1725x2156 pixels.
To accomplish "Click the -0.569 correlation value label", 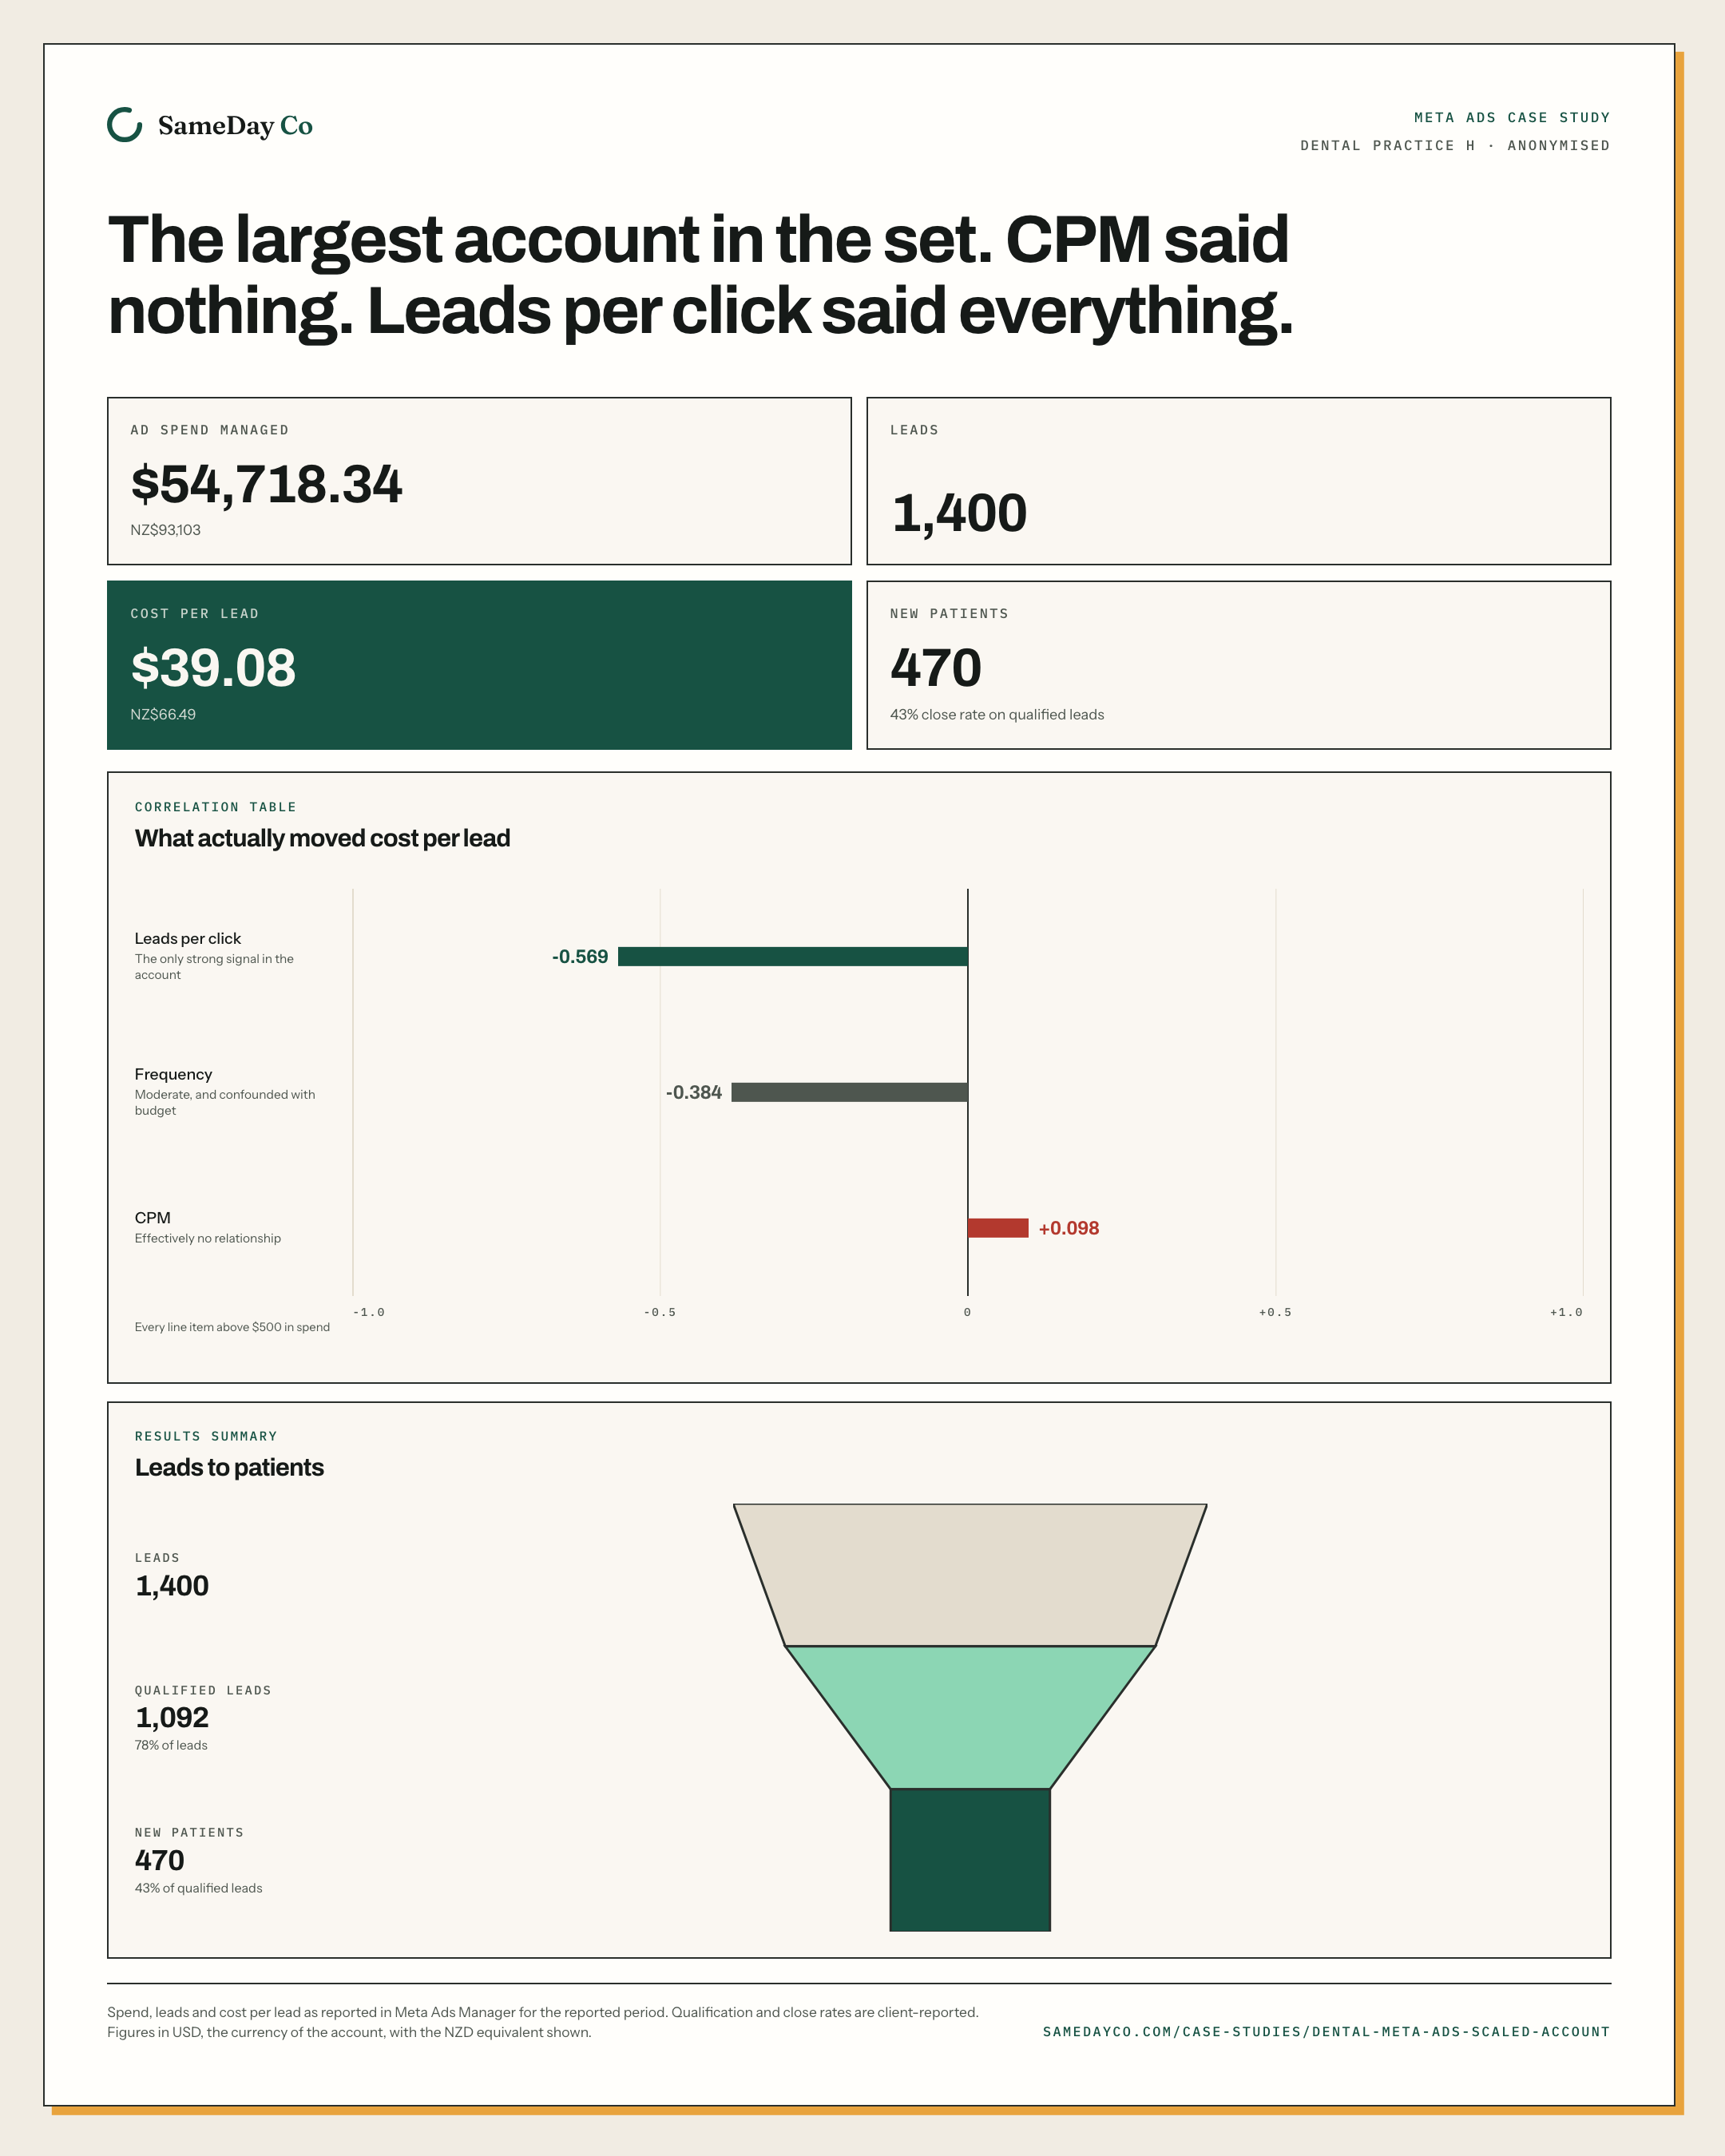I will 580,957.
